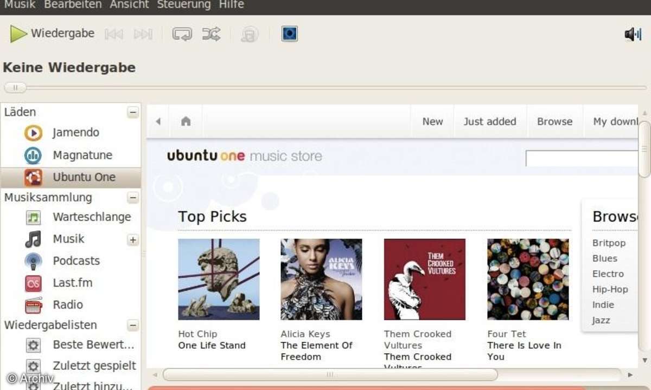The image size is (651, 390).
Task: Open the Musik menu
Action: [x=20, y=5]
